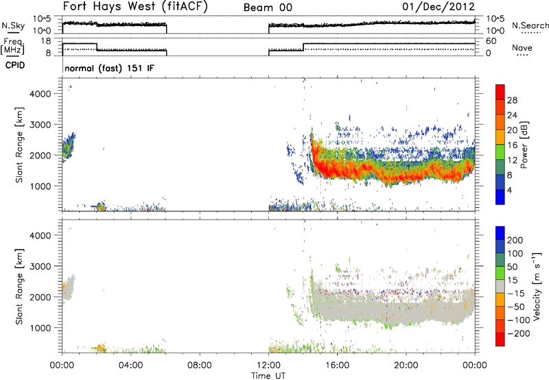The image size is (549, 380).
Task: Click the '04:00' time tick label
Action: [x=131, y=366]
